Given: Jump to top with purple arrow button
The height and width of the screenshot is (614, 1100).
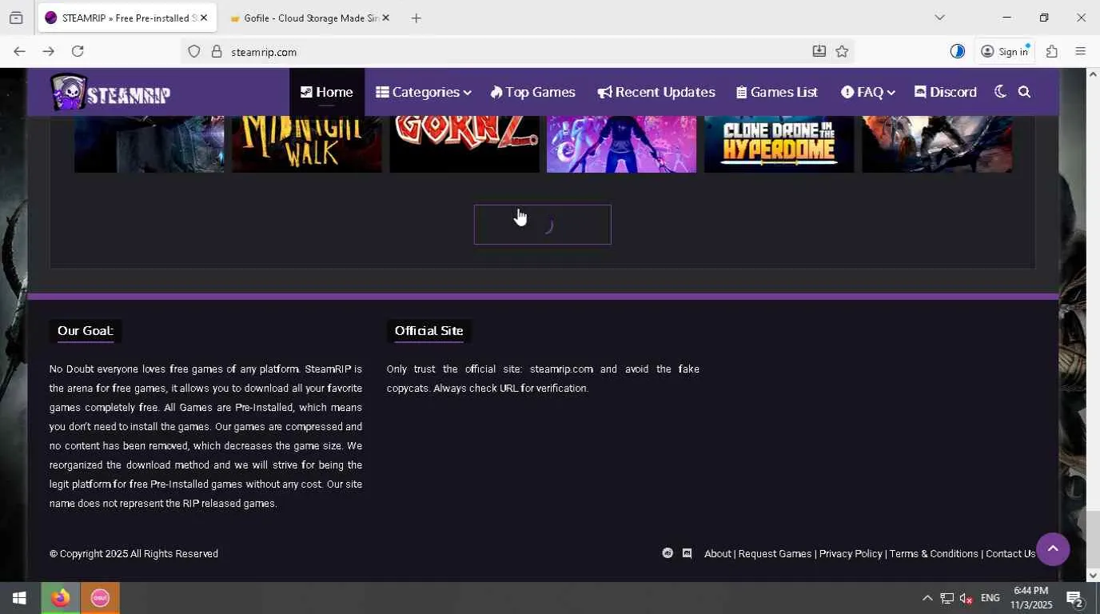Looking at the screenshot, I should 1053,549.
